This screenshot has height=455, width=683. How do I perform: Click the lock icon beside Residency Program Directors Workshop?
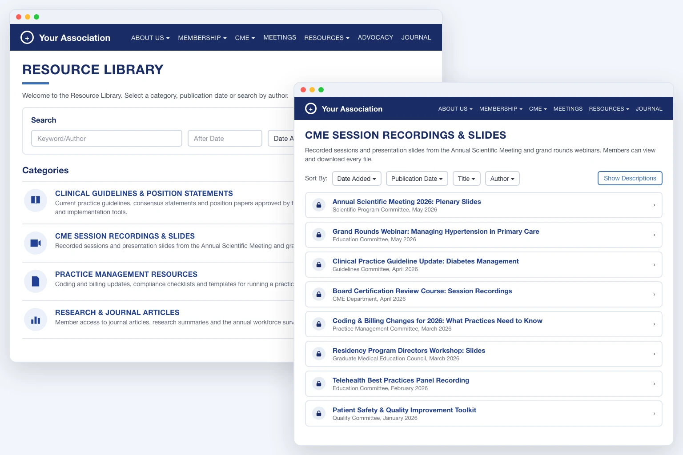(x=319, y=354)
